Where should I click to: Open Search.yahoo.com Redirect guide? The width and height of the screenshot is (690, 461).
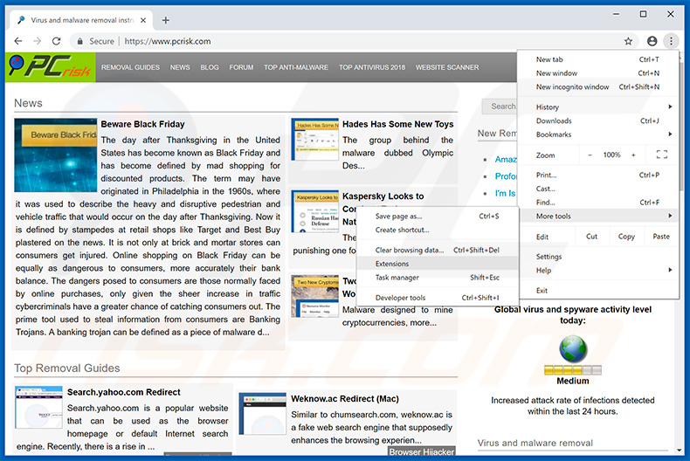pos(124,392)
